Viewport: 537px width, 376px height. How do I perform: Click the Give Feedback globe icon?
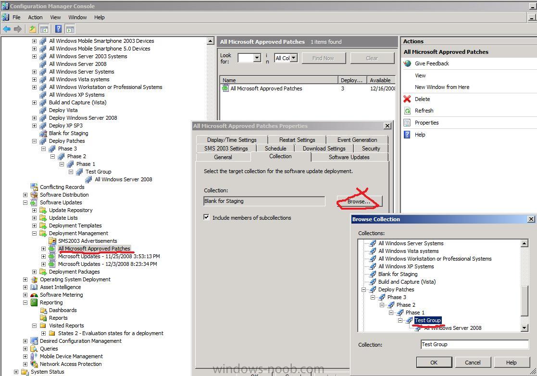(x=408, y=63)
